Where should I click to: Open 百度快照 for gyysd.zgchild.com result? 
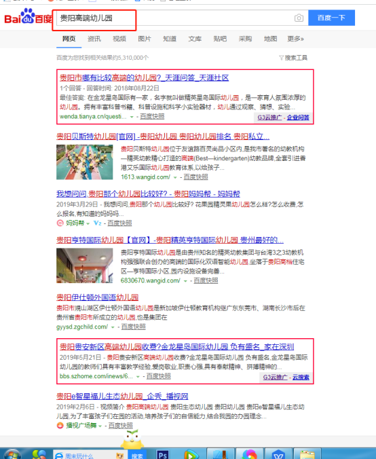point(133,327)
